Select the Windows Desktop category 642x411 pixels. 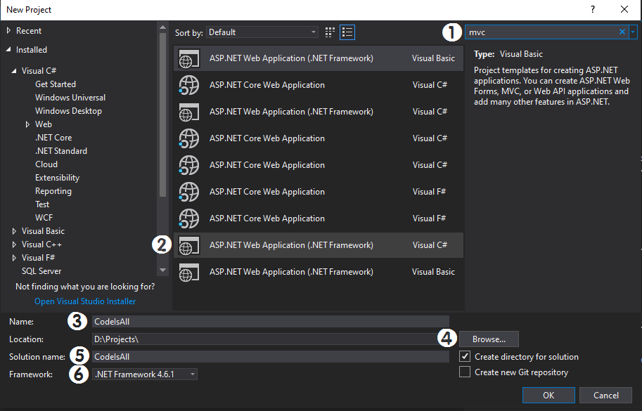(x=68, y=111)
